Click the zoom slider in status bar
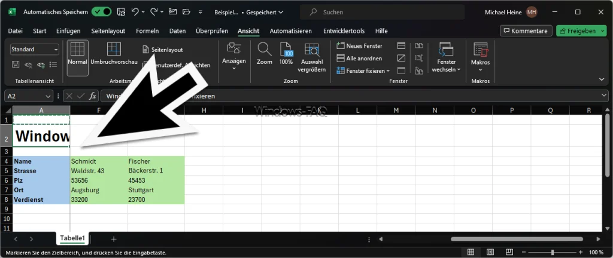 click(552, 252)
